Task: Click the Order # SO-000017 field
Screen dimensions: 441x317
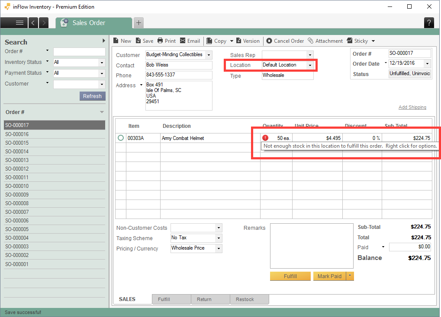Action: tap(410, 54)
